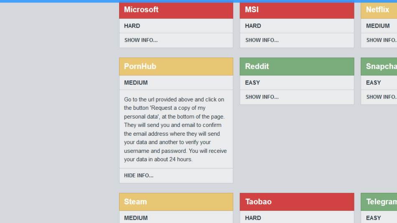The image size is (397, 223).
Task: Click the HARD label under Taobao
Action: click(253, 218)
